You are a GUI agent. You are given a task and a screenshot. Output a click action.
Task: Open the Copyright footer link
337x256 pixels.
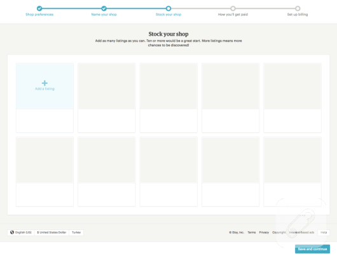(279, 232)
